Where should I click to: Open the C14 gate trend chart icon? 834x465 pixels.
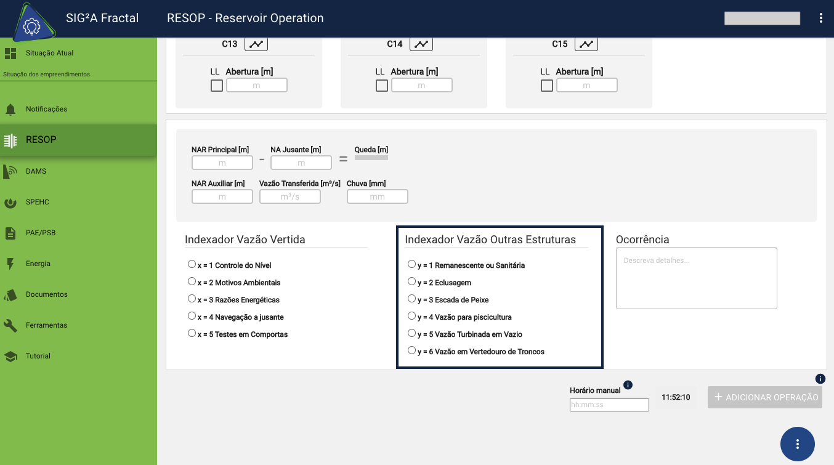421,44
